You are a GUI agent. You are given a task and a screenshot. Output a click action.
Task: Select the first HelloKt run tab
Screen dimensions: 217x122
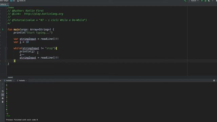[9, 81]
